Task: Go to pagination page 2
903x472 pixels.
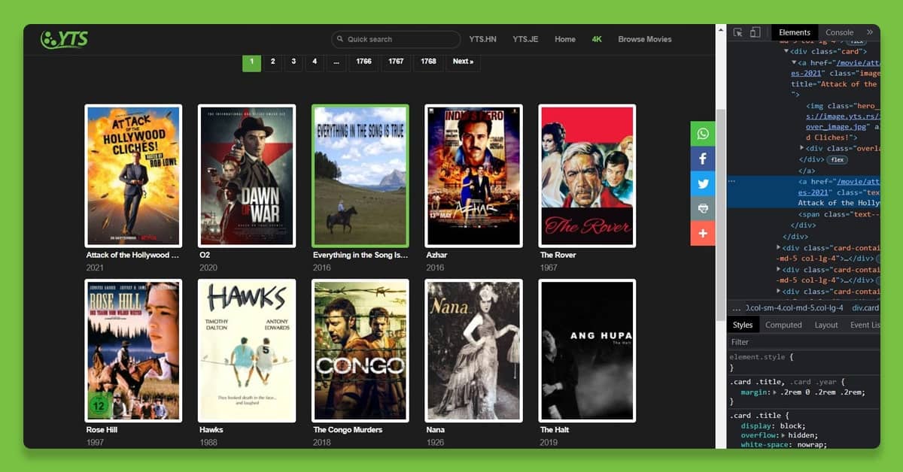Action: [273, 62]
